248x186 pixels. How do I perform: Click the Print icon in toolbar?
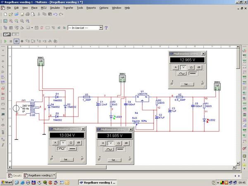tap(27, 14)
